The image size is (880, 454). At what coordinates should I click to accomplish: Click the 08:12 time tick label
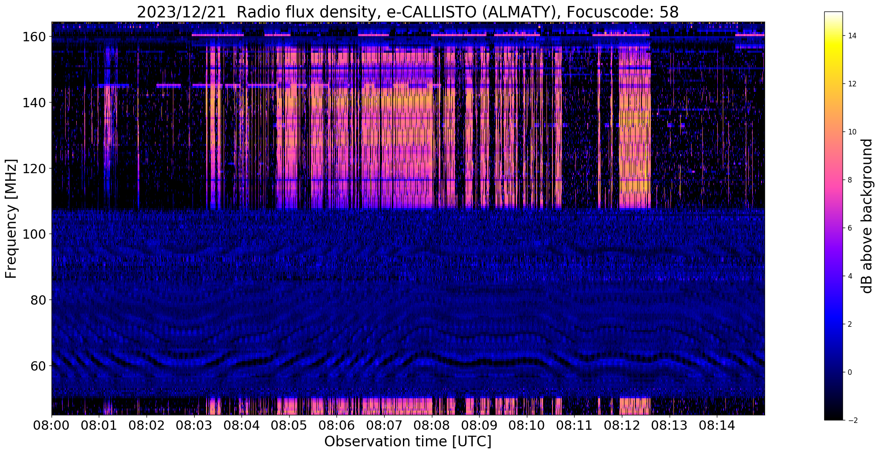point(622,425)
